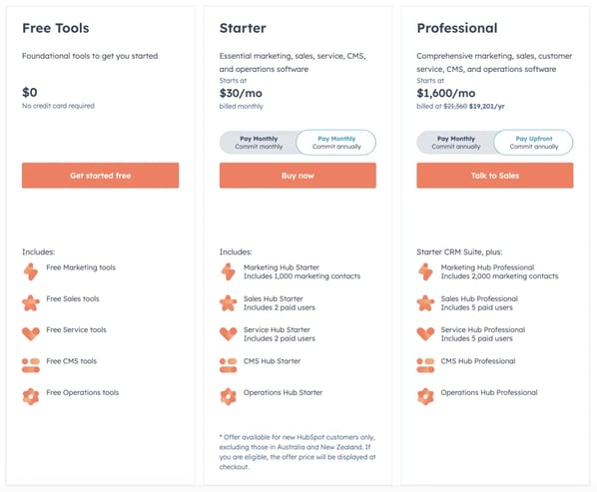Click the Get started free button

click(101, 176)
